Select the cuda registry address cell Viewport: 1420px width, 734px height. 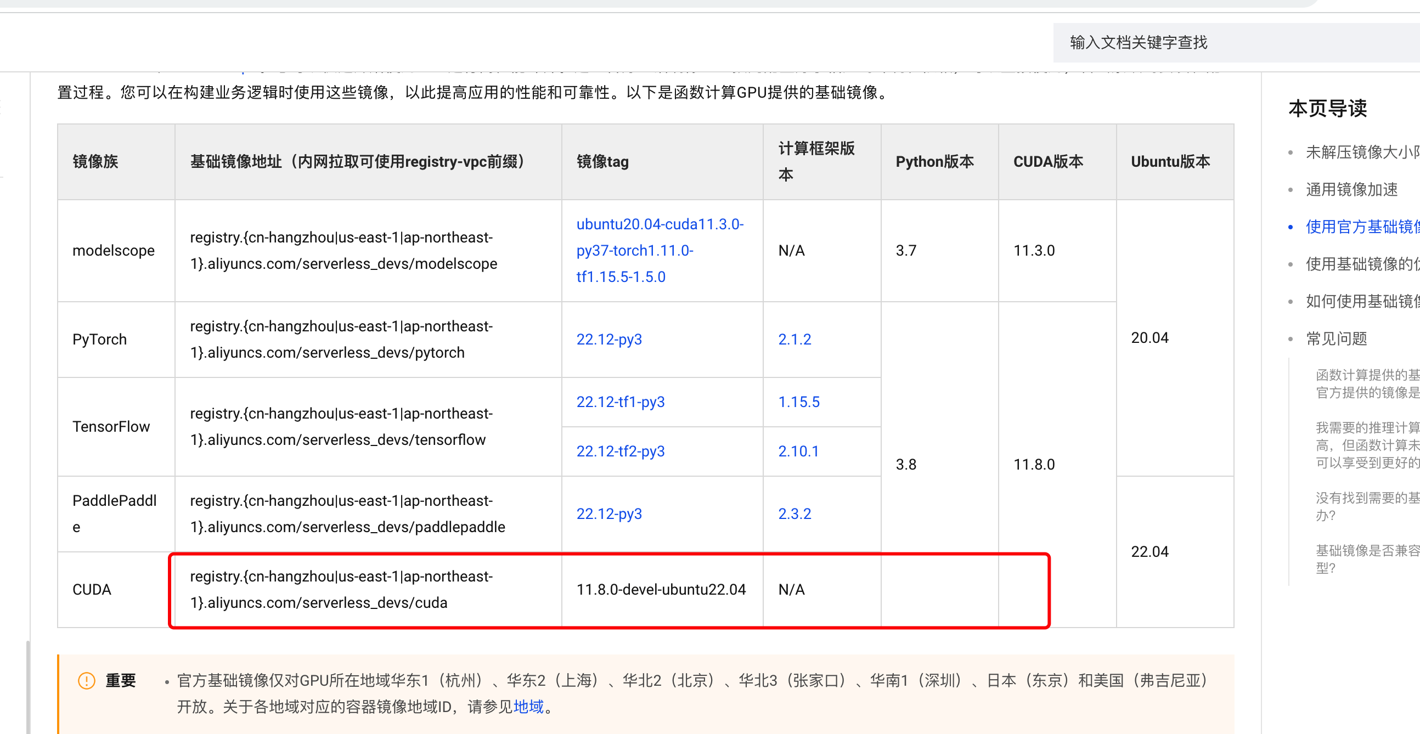(368, 590)
